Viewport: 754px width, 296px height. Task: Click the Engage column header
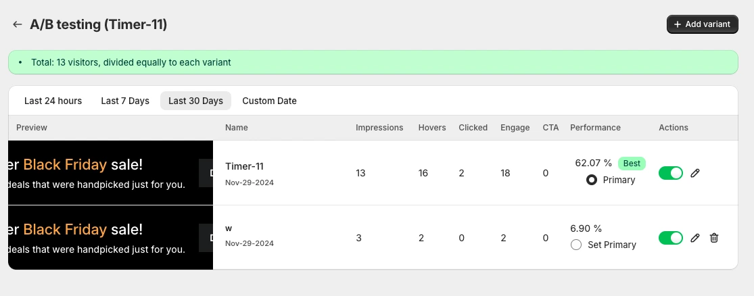(515, 128)
